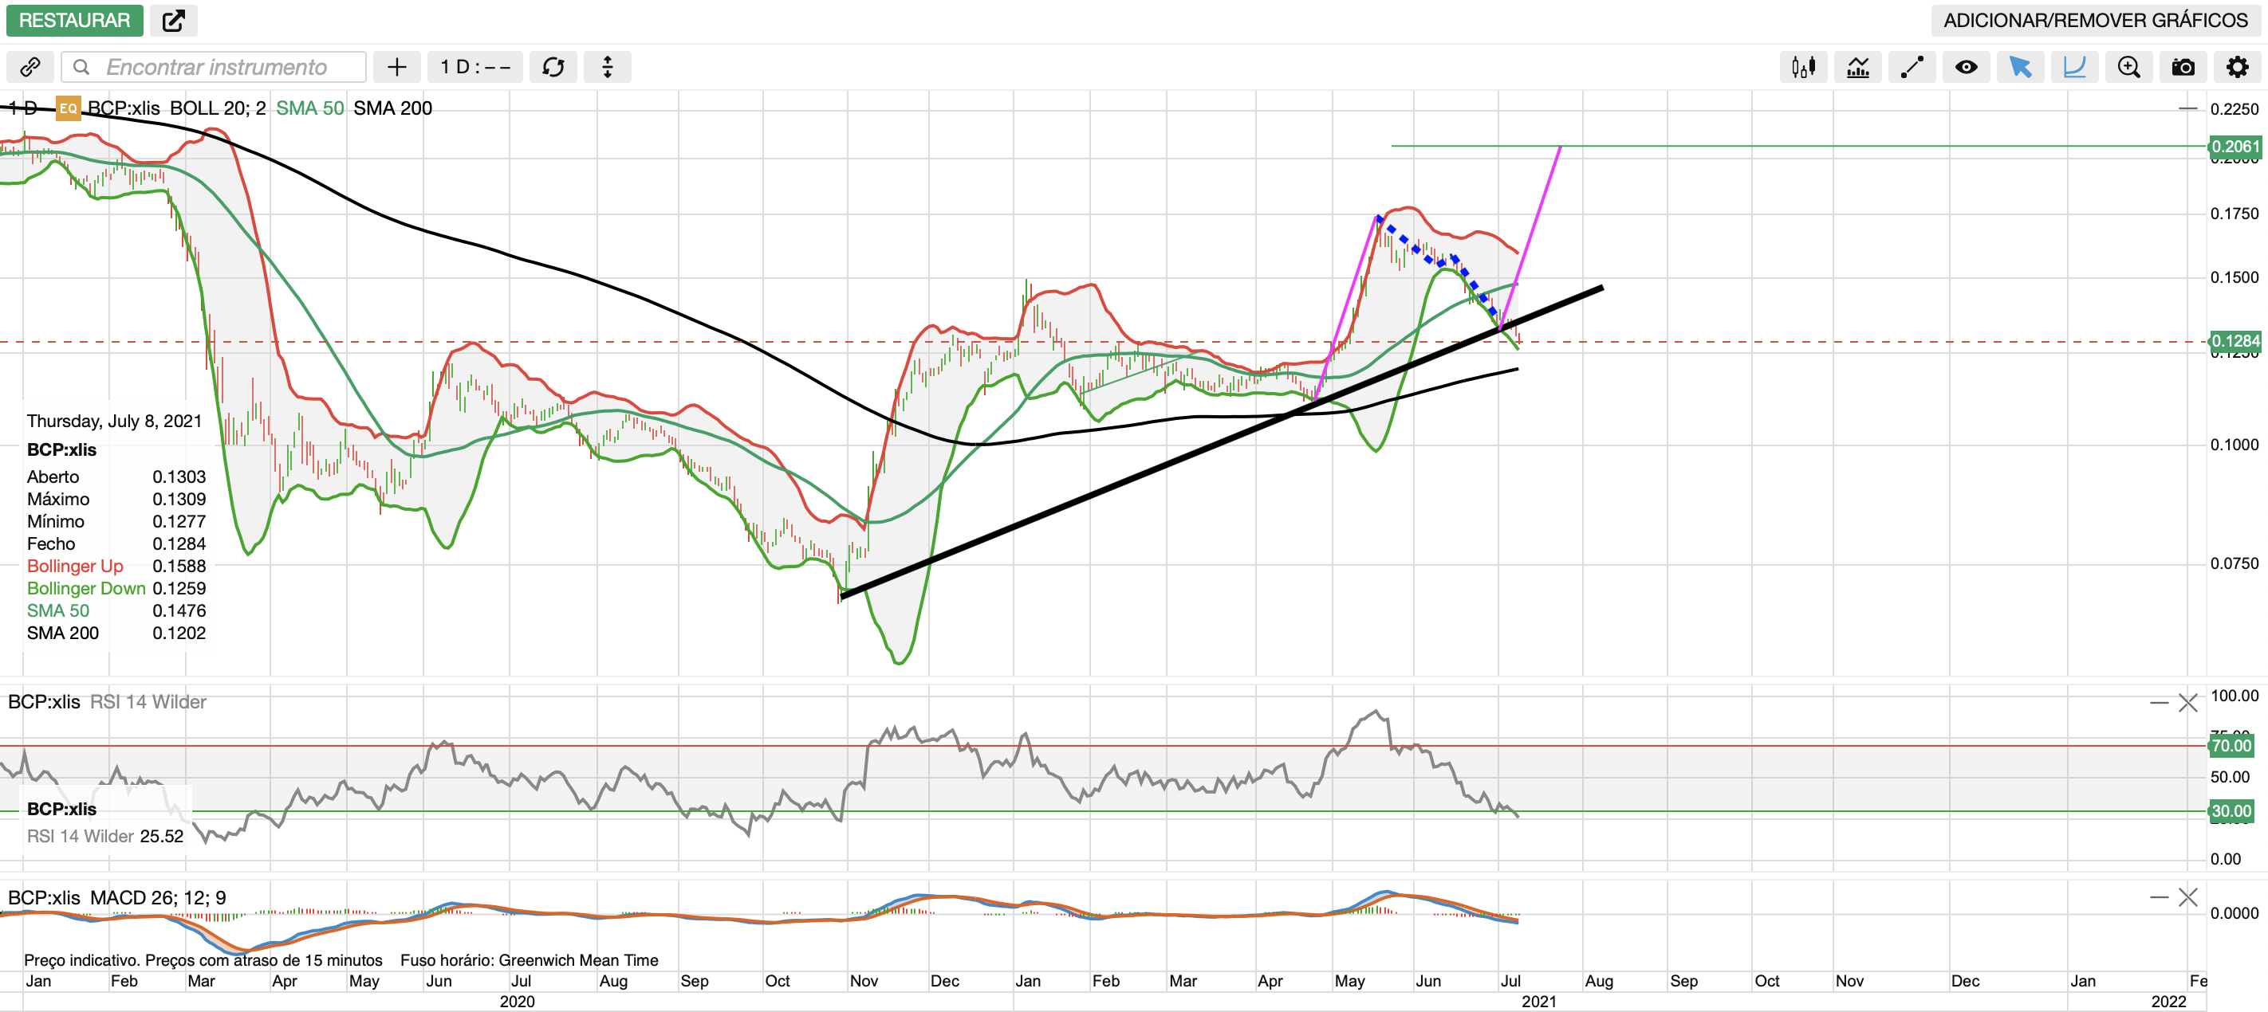Select the trend line drawing tool
Image resolution: width=2268 pixels, height=1012 pixels.
(1912, 67)
